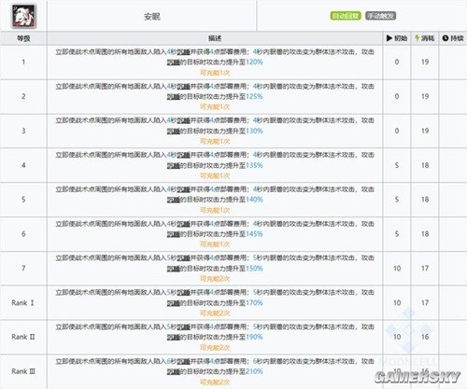Click the 130% attack value

pyautogui.click(x=254, y=131)
